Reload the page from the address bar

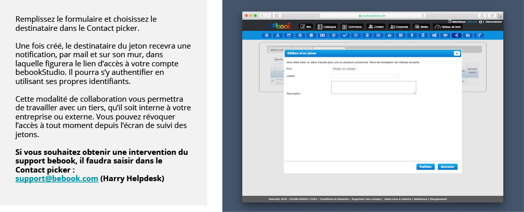tap(423, 16)
